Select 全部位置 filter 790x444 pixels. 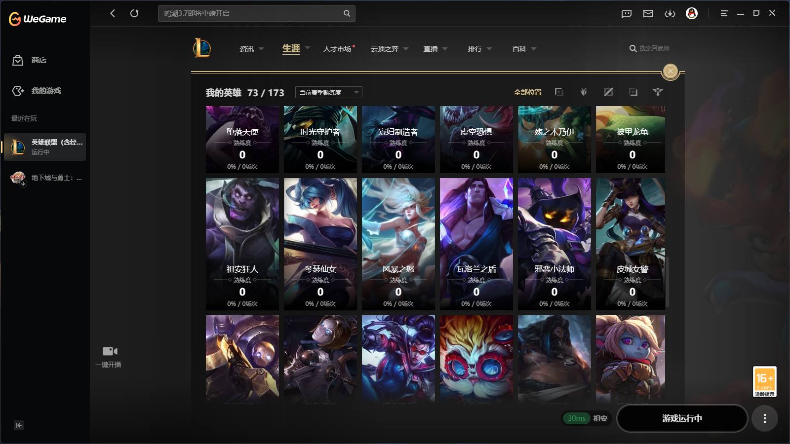pos(528,92)
